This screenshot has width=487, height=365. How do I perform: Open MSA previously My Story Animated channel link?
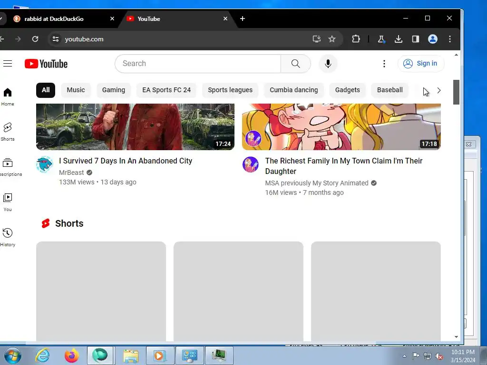(x=317, y=183)
